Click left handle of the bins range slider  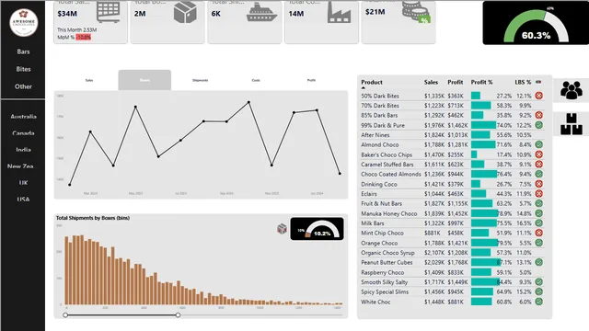[65, 314]
